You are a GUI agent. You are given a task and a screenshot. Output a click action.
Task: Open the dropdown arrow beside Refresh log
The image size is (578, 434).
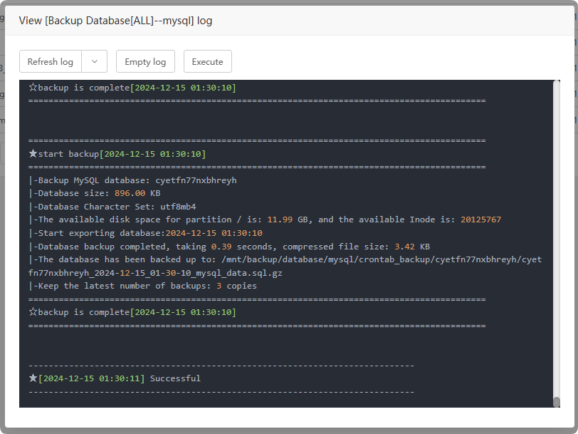[x=95, y=62]
